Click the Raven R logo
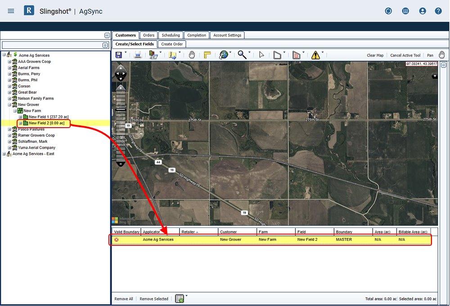 point(29,11)
